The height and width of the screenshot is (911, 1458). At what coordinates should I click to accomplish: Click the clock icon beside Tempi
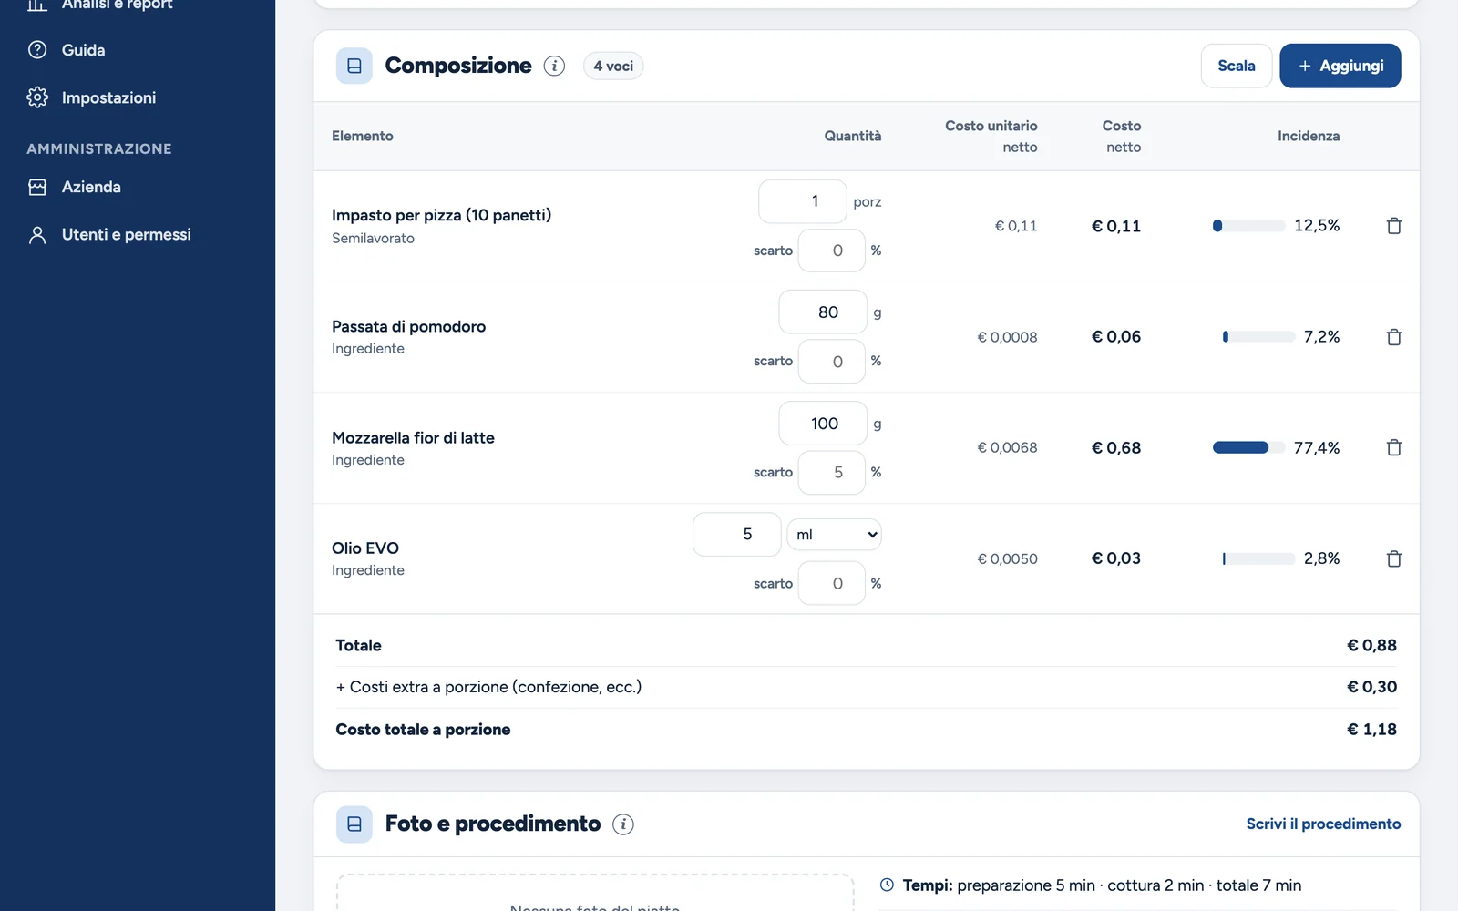(887, 885)
